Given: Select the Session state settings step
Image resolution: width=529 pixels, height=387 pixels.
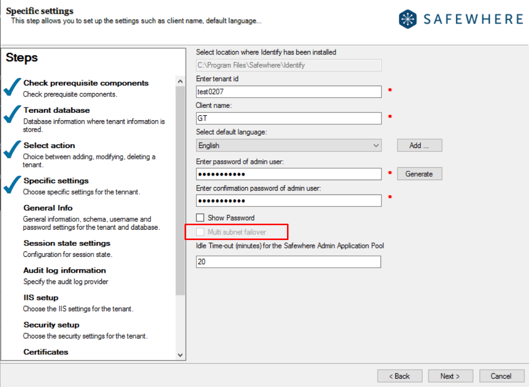Looking at the screenshot, I should [67, 243].
